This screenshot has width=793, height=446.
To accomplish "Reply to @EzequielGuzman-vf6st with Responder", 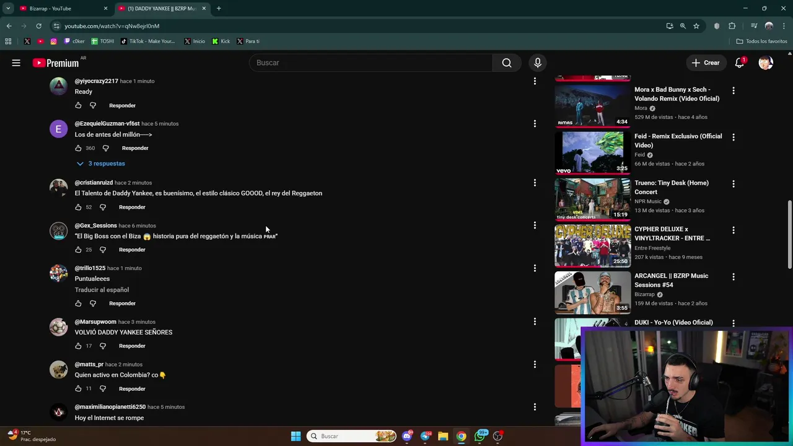I will pyautogui.click(x=135, y=148).
